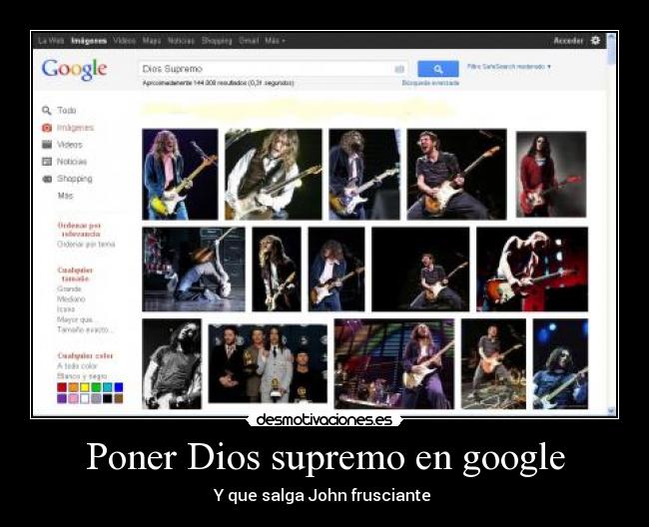Click the Shopping tag icon in sidebar

tap(47, 179)
